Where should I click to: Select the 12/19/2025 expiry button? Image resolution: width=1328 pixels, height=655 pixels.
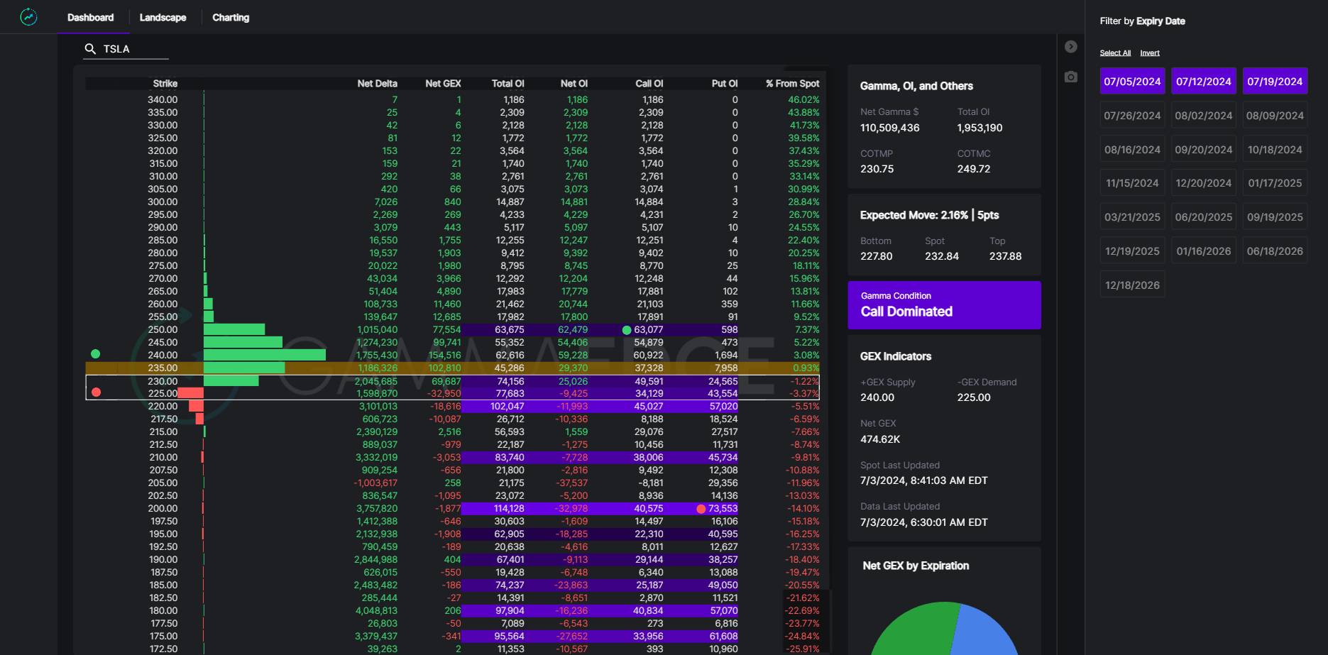point(1132,251)
